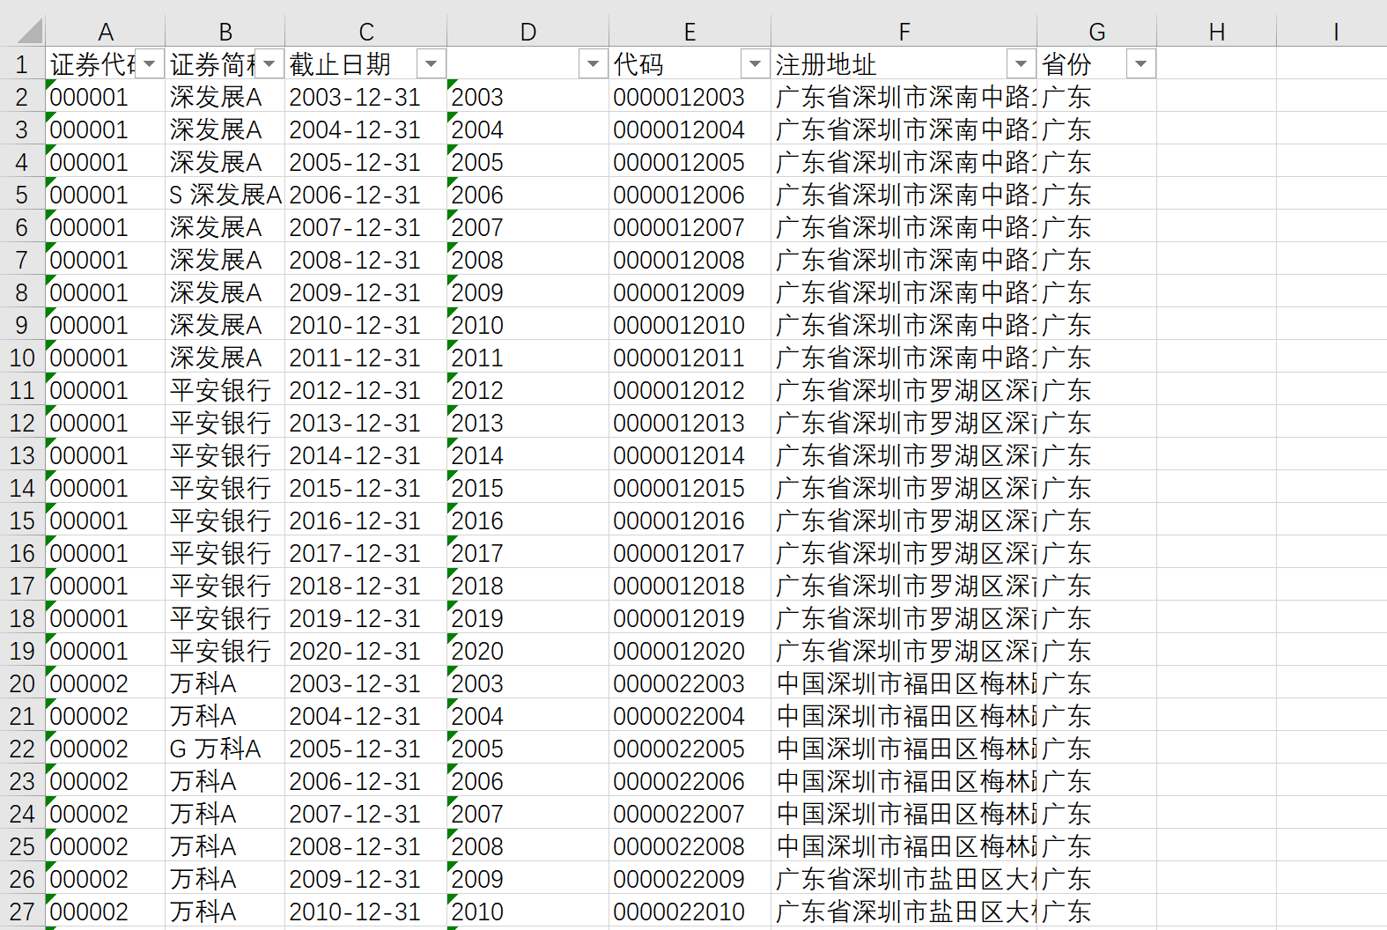Select 广东 in row 24 of column G
The image size is (1387, 930).
pos(1097,814)
